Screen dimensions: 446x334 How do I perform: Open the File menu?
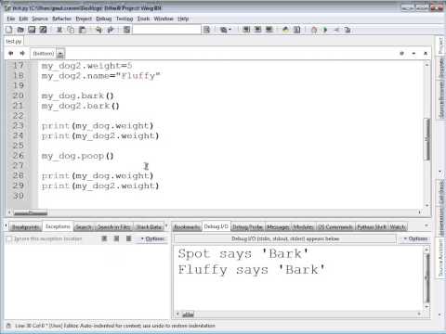point(11,19)
